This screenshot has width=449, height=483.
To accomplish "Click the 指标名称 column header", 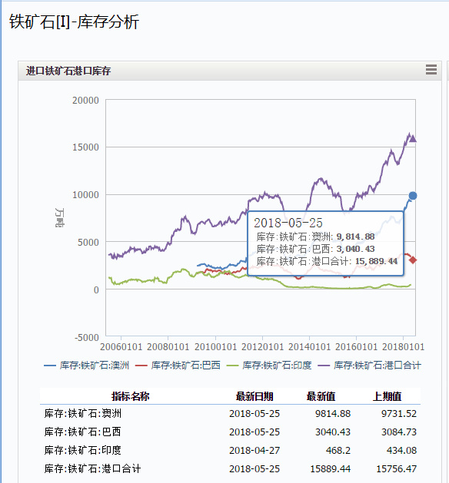I will click(131, 396).
